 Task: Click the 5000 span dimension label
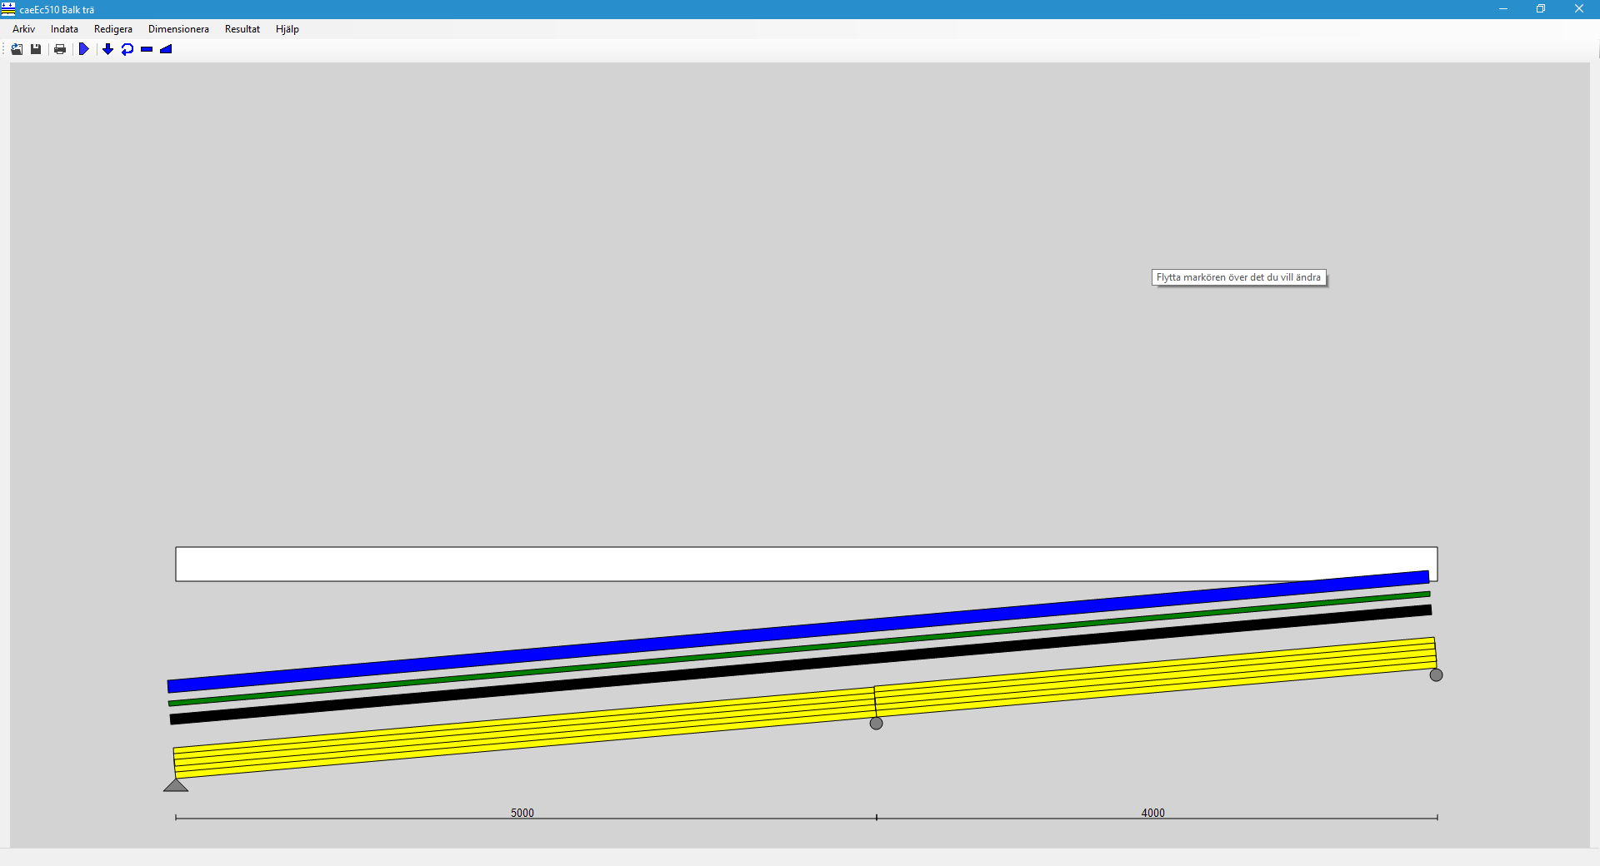click(x=522, y=813)
